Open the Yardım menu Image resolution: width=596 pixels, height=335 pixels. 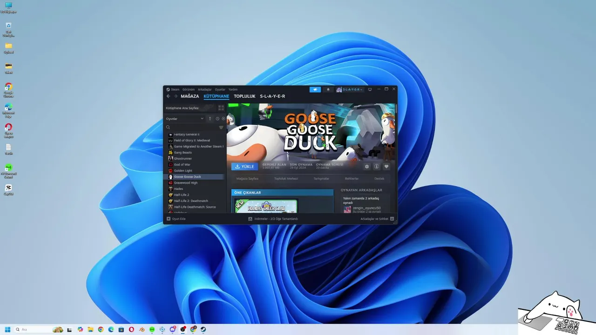click(233, 89)
